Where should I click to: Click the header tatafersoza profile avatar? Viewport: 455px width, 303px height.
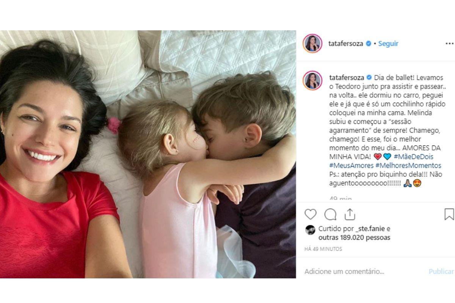point(312,44)
